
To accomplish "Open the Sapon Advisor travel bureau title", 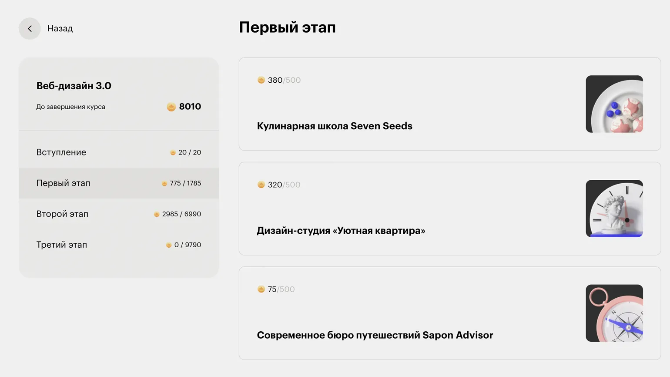I will (375, 335).
